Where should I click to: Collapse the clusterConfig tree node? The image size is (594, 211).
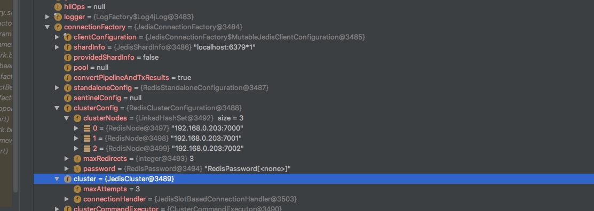57,108
